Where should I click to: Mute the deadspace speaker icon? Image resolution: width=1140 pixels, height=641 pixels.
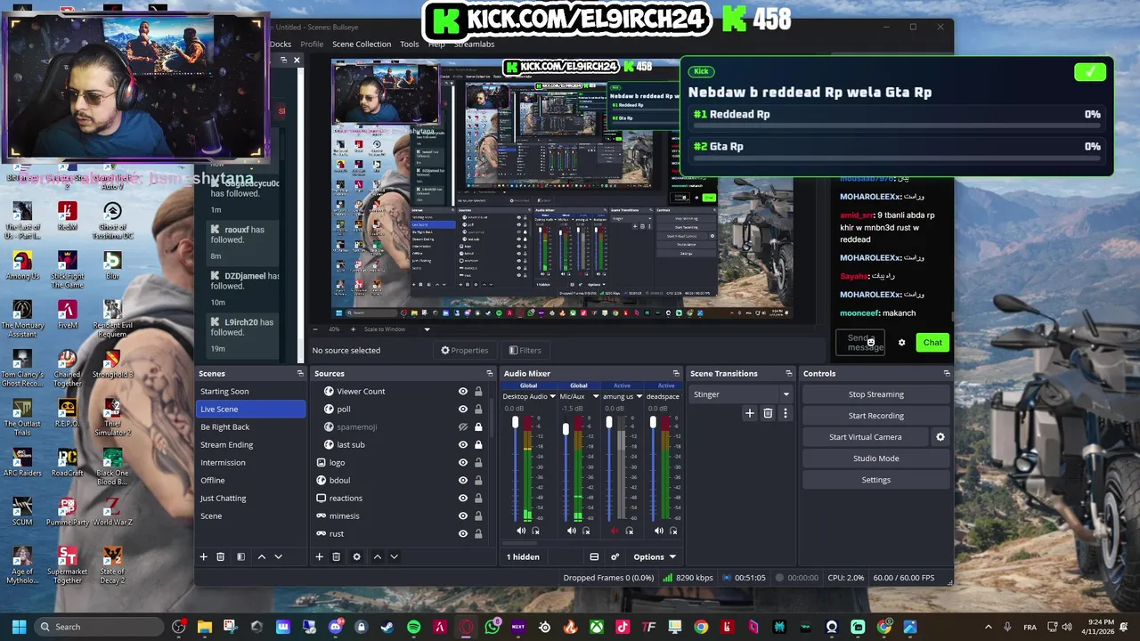tap(658, 531)
